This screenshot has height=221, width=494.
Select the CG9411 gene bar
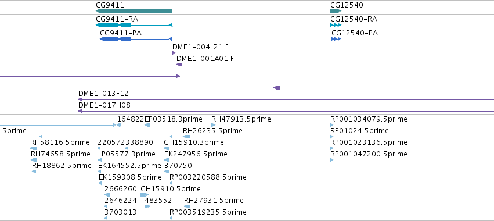134,11
